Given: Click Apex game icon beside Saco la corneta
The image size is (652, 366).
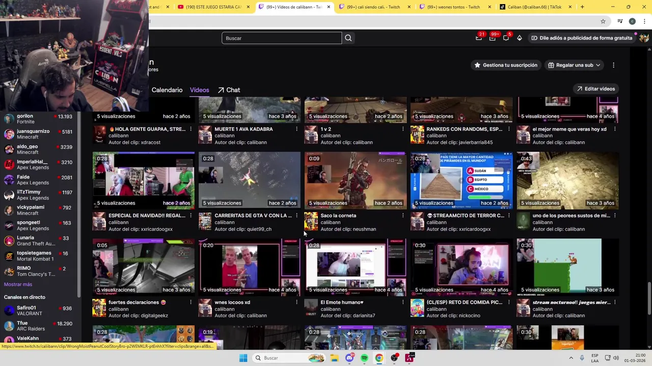Looking at the screenshot, I should pyautogui.click(x=311, y=222).
